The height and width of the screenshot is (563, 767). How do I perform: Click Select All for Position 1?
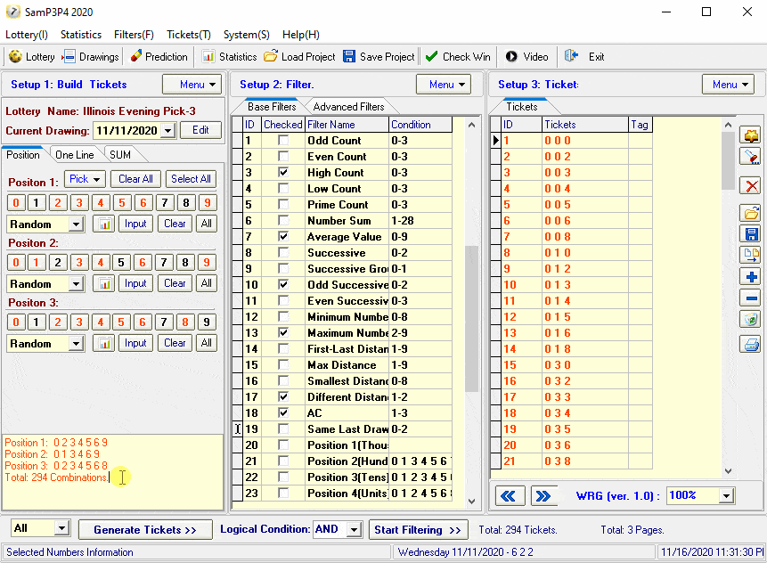[191, 179]
